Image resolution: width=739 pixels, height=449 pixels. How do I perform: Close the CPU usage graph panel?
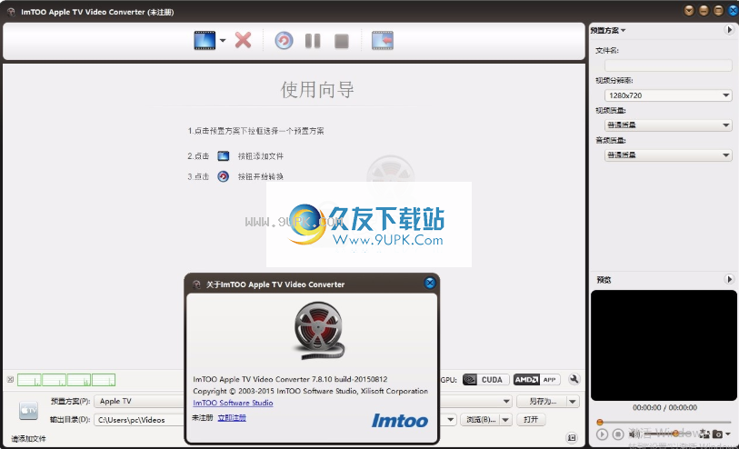click(x=10, y=380)
